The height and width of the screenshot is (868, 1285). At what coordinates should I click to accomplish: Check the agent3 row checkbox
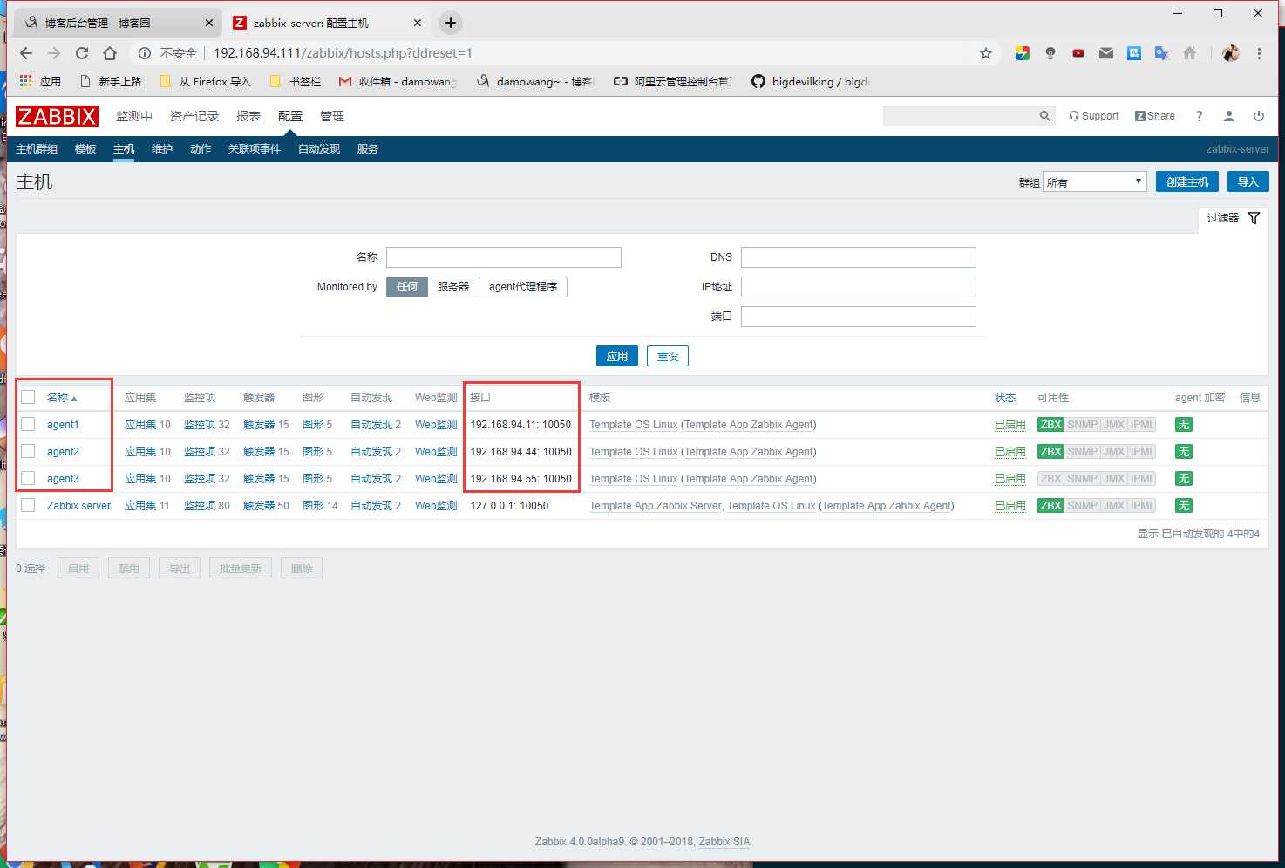tap(28, 478)
